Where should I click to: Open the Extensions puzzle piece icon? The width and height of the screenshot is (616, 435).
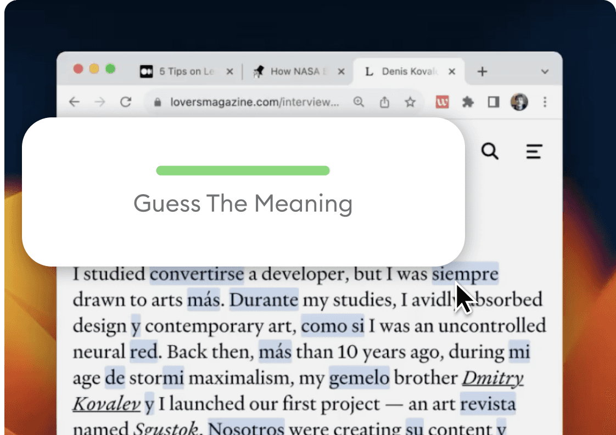(x=468, y=102)
